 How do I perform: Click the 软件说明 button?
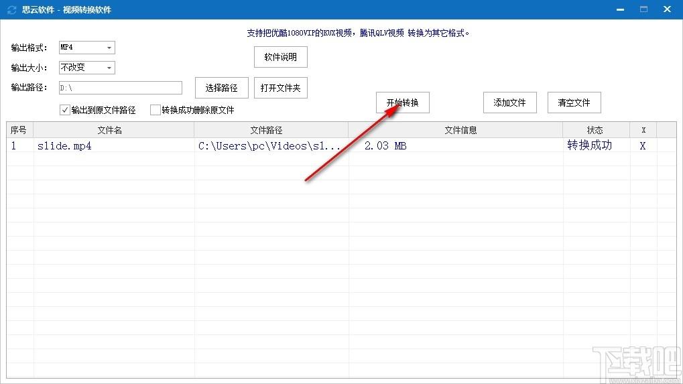(x=281, y=57)
